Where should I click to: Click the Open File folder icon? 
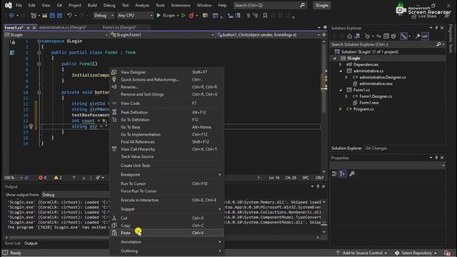pyautogui.click(x=44, y=16)
